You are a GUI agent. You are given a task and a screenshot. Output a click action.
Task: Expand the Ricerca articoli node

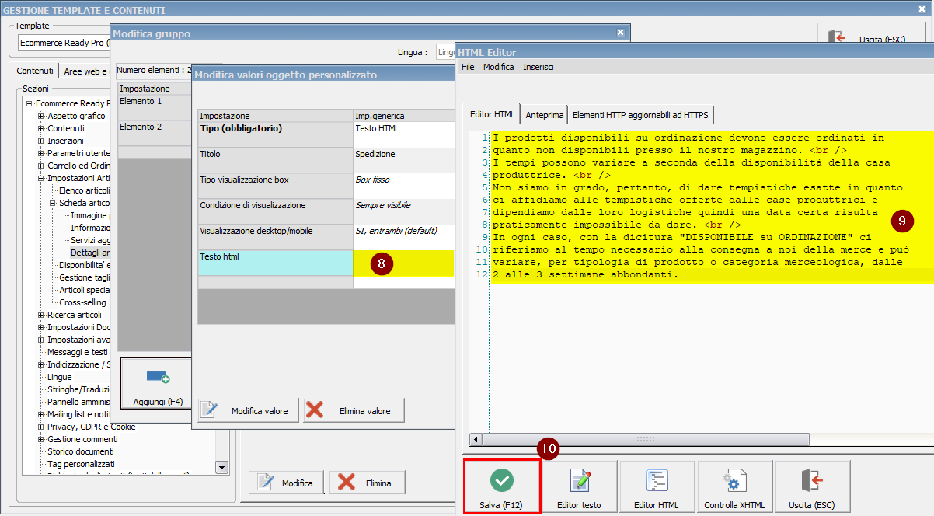[x=40, y=315]
